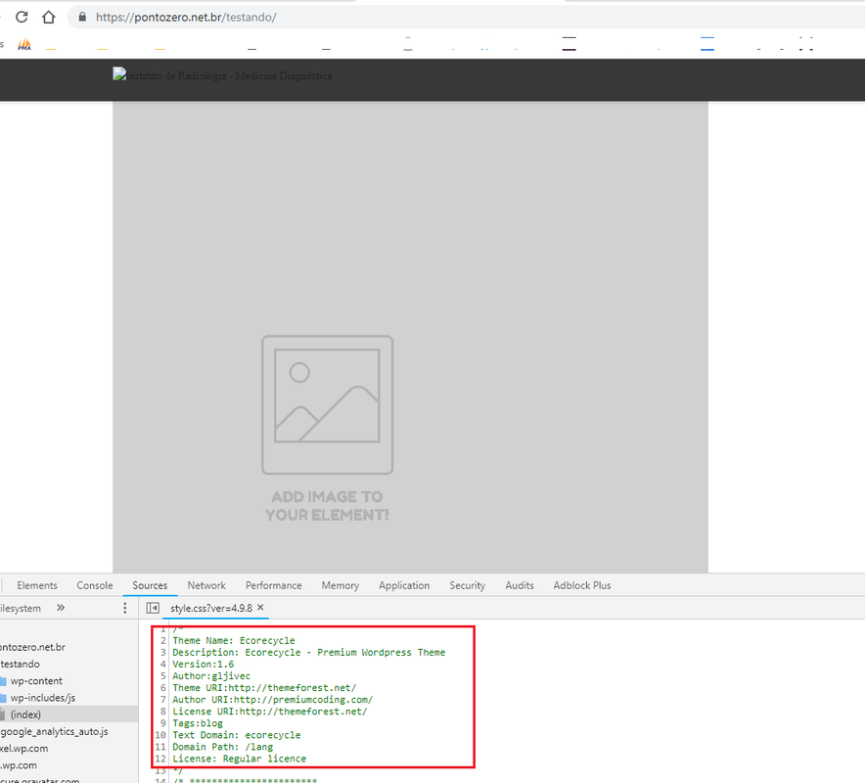865x783 pixels.
Task: Open the PMA bookmark icon
Action: pyautogui.click(x=24, y=45)
